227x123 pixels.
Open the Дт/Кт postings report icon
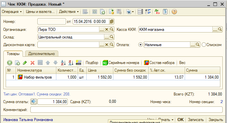click(157, 12)
